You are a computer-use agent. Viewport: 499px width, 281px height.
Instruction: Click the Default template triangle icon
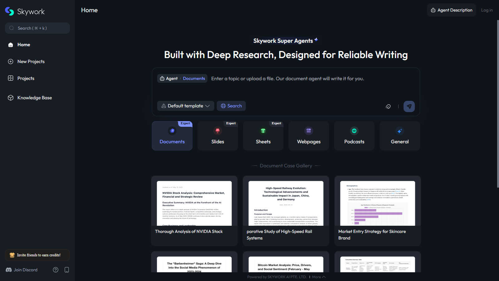(x=164, y=106)
